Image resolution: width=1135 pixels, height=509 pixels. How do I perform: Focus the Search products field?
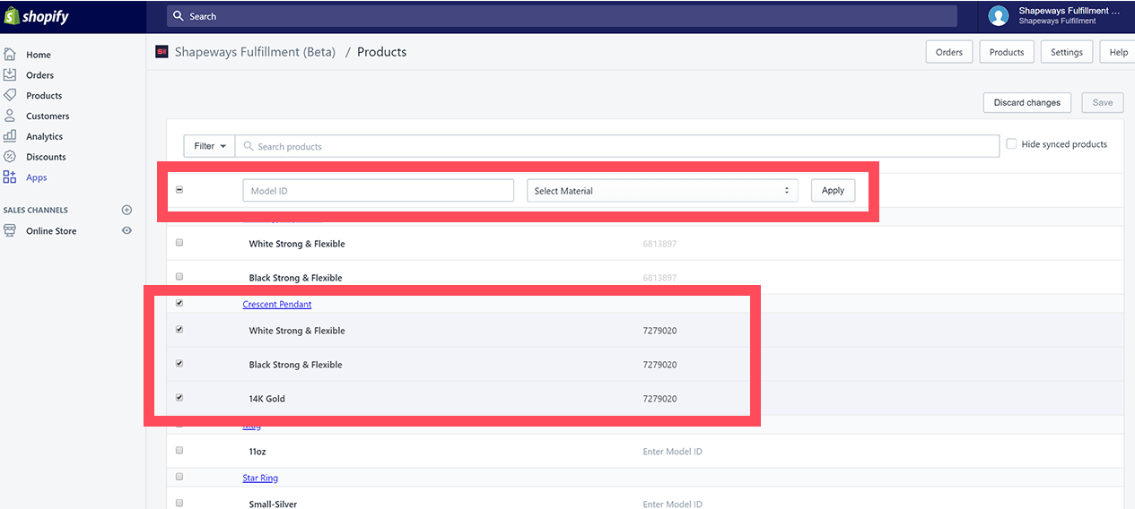[x=617, y=146]
